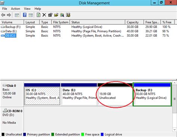Viewport: 177px width, 137px height.
Task: Open the Help question mark icon
Action: click(25, 15)
